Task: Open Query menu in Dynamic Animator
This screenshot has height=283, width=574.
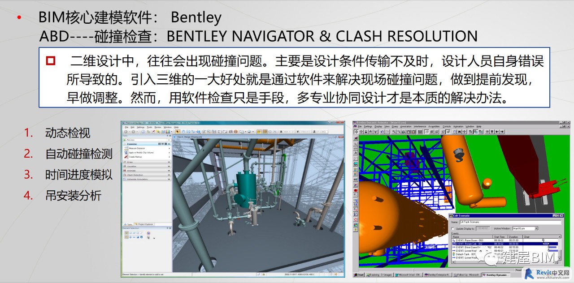Action: click(395, 126)
